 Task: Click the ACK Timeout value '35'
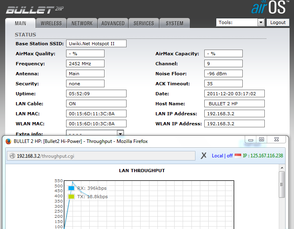tap(224, 84)
